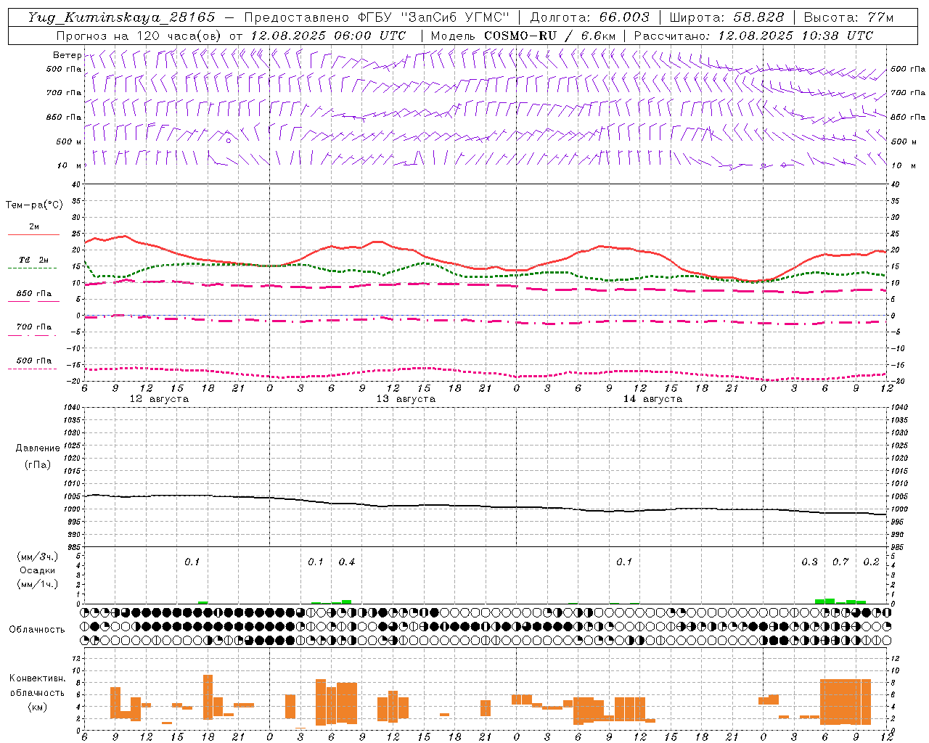929x743 pixels.
Task: Click the 500 м wind level label on left
Action: pos(68,141)
